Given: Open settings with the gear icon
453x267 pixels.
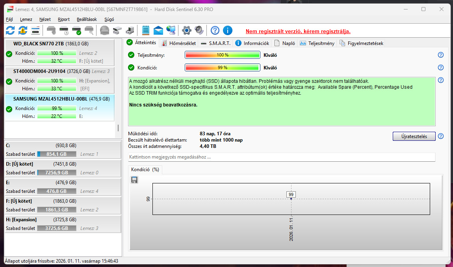Looking at the screenshot, I should 187,30.
